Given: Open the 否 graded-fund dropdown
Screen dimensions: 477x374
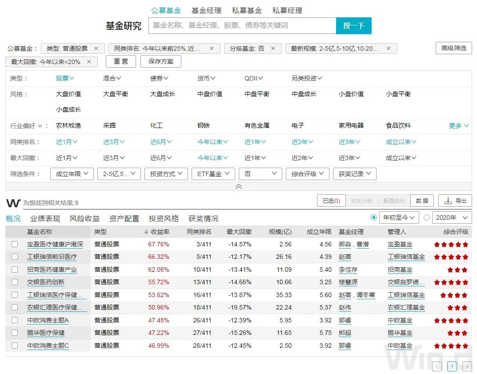Looking at the screenshot, I should pyautogui.click(x=261, y=174).
